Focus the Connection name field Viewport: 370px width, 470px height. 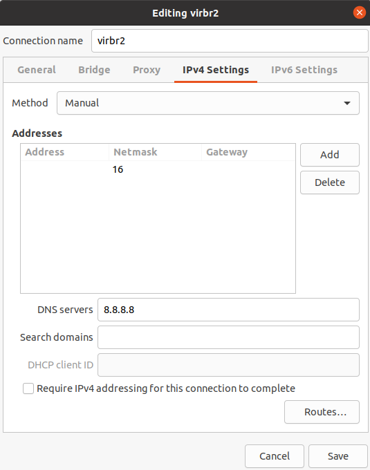tap(230, 41)
